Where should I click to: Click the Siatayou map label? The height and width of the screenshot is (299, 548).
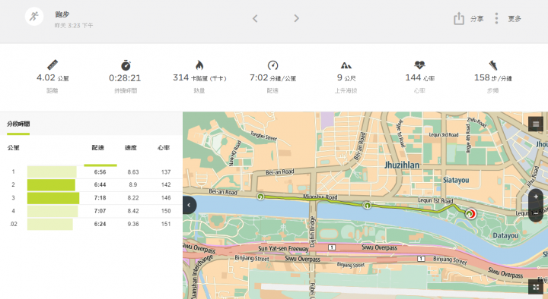click(456, 180)
